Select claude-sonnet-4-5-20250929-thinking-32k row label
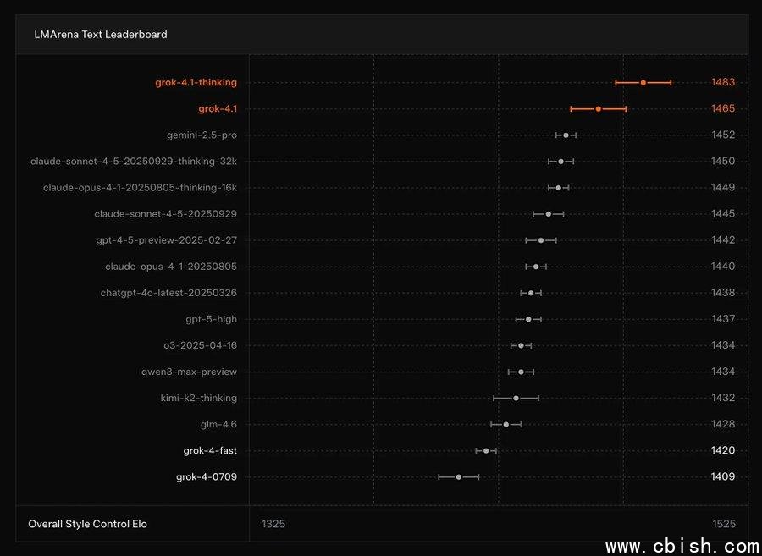Image resolution: width=762 pixels, height=556 pixels. [x=134, y=162]
